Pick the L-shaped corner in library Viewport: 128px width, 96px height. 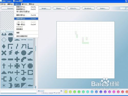[30, 46]
